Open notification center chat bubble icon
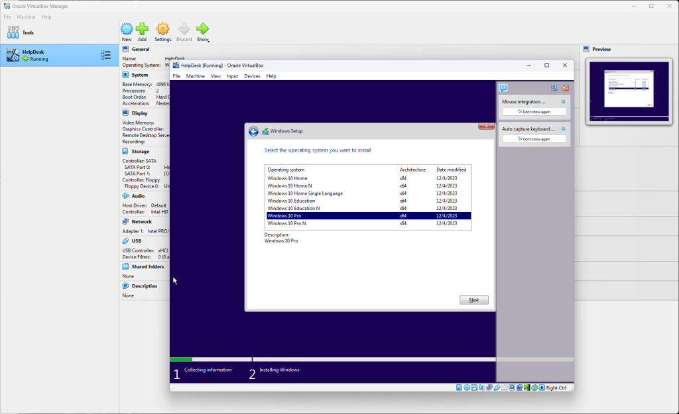This screenshot has height=414, width=679. click(x=504, y=88)
